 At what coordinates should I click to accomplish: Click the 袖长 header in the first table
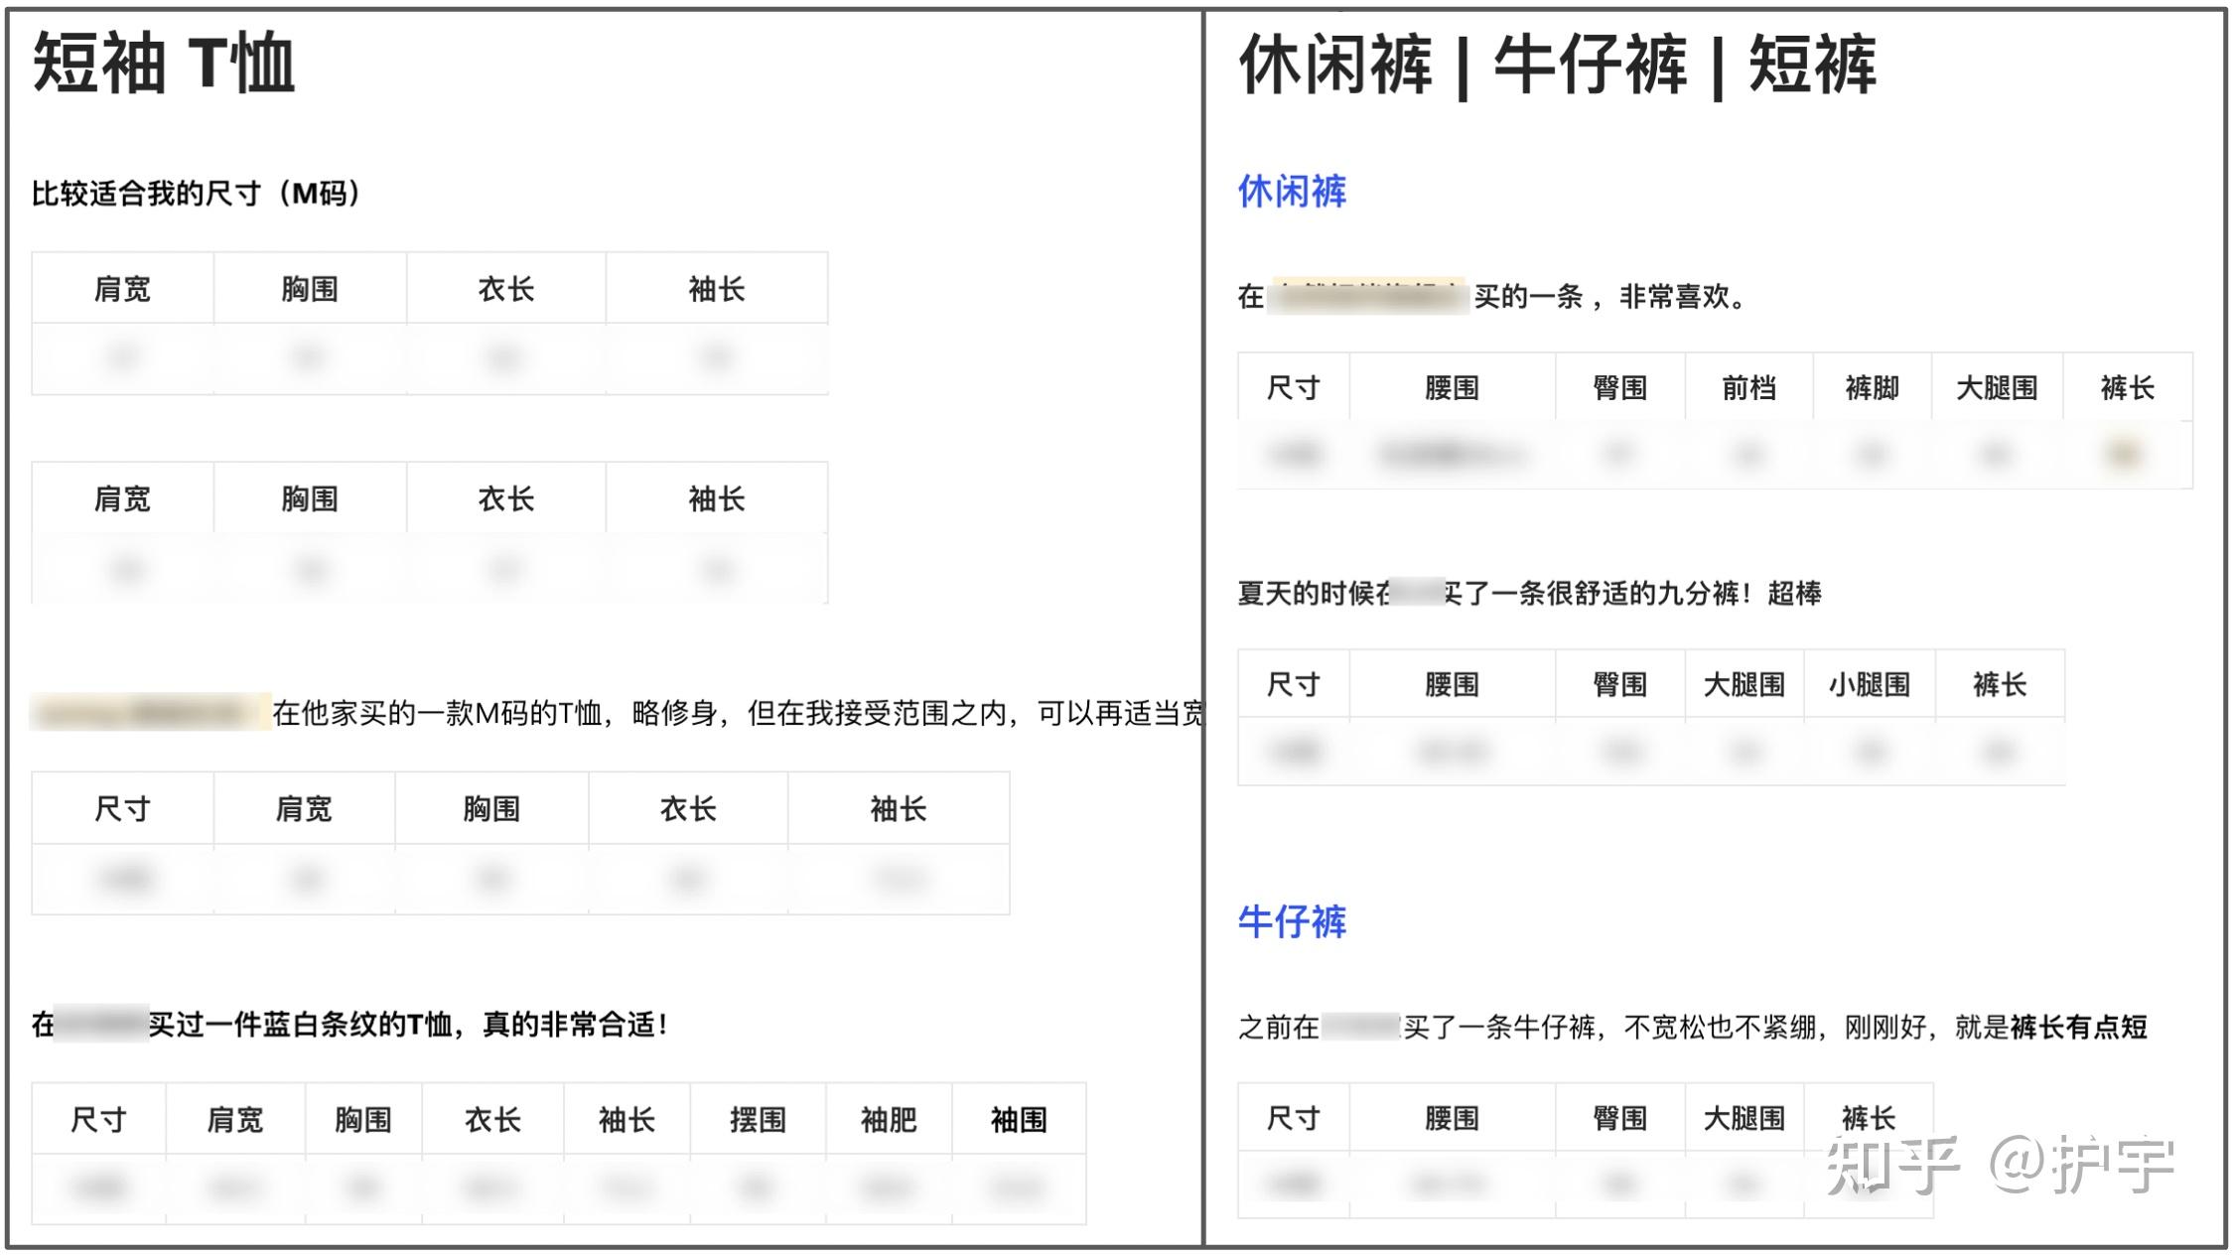point(717,289)
